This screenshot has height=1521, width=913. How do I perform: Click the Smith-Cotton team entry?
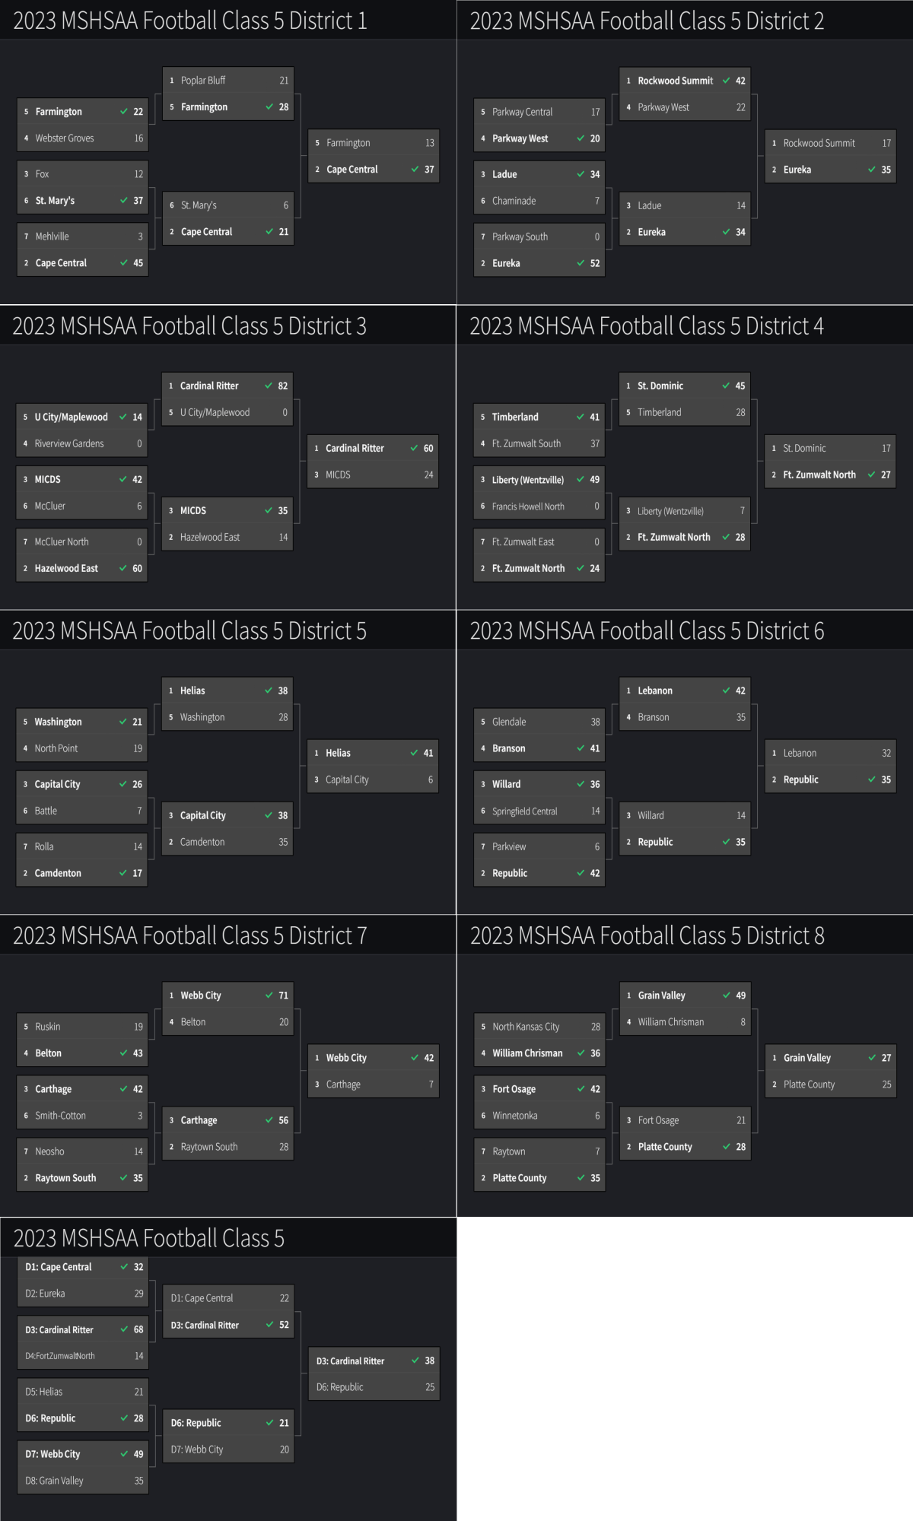click(60, 1116)
